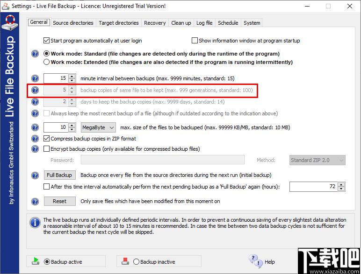The height and width of the screenshot is (274, 361).
Task: Click the blue information icon in info panel
Action: point(35,223)
